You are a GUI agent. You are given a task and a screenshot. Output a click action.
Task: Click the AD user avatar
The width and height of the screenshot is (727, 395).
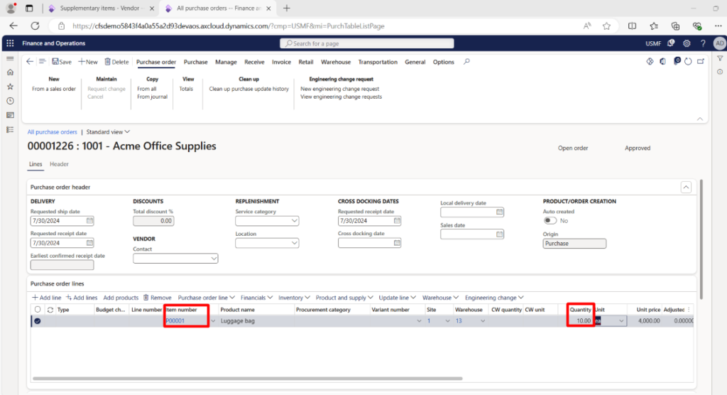point(719,43)
